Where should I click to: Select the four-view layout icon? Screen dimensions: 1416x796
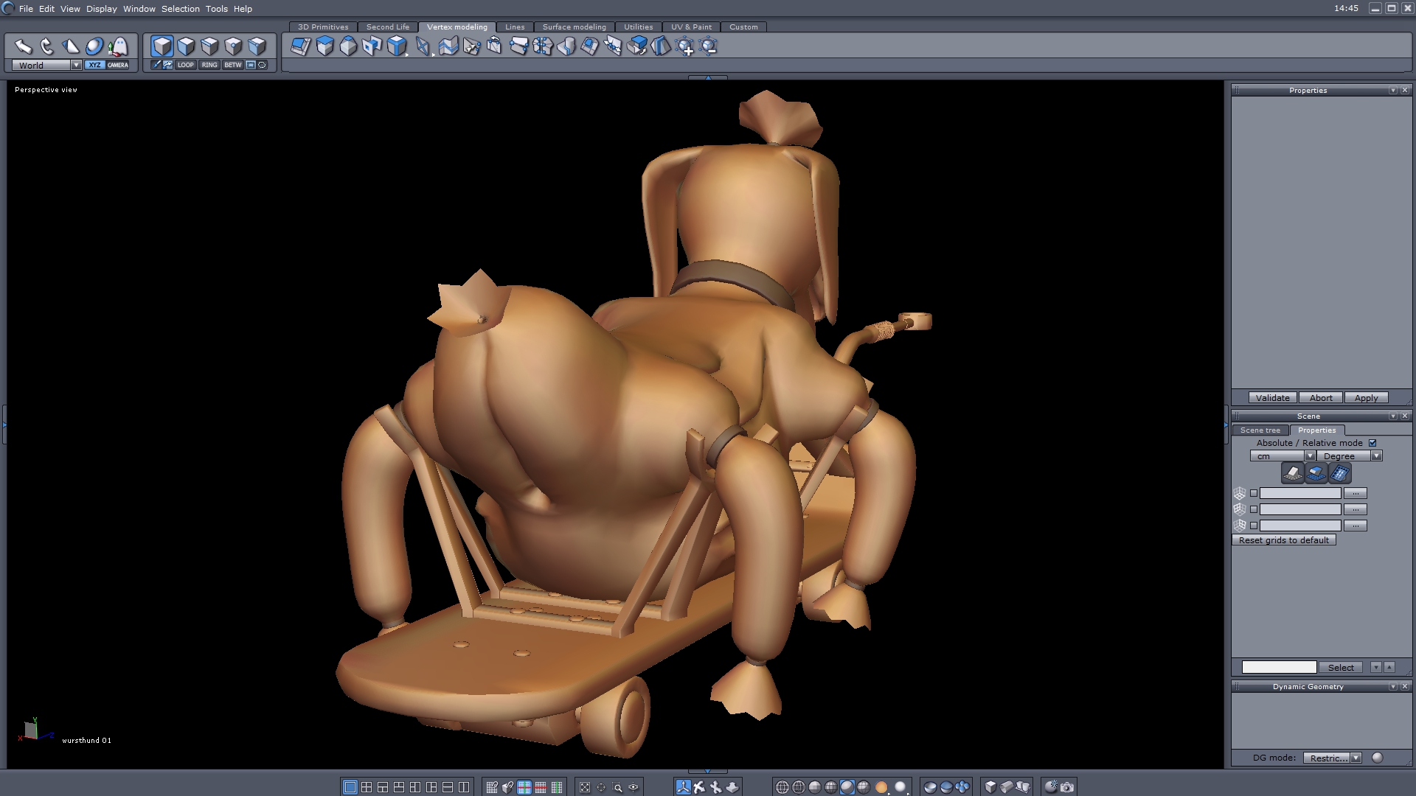coord(367,787)
